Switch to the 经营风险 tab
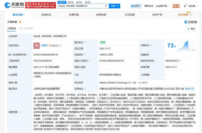Viewport: 202px width, 133px height. [x=74, y=15]
